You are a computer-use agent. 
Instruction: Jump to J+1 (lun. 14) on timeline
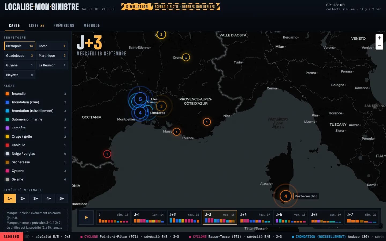pyautogui.click(x=149, y=217)
